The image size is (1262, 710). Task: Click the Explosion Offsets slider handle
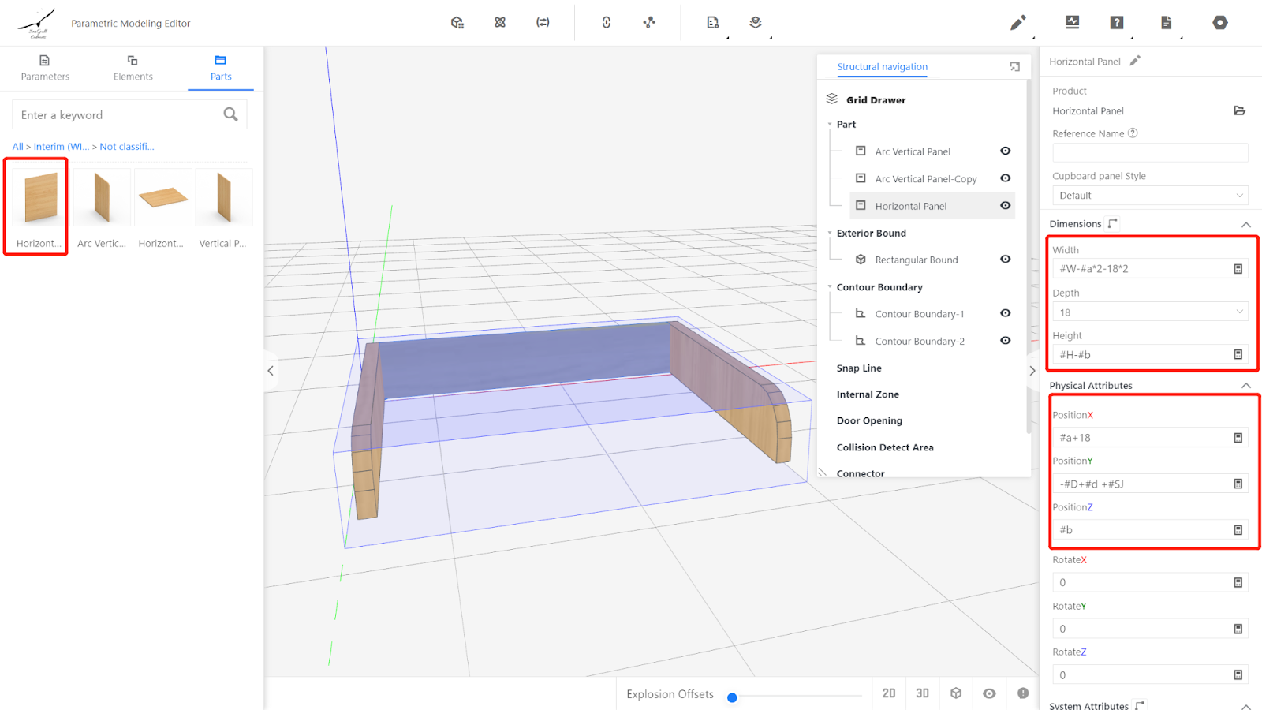[x=732, y=697]
